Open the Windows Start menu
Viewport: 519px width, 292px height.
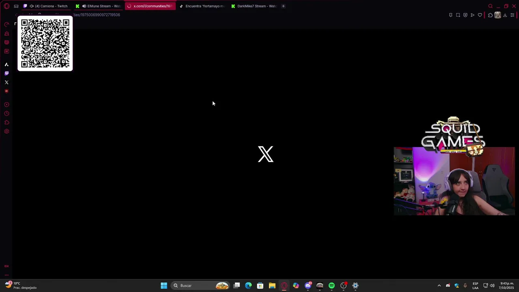coord(164,286)
